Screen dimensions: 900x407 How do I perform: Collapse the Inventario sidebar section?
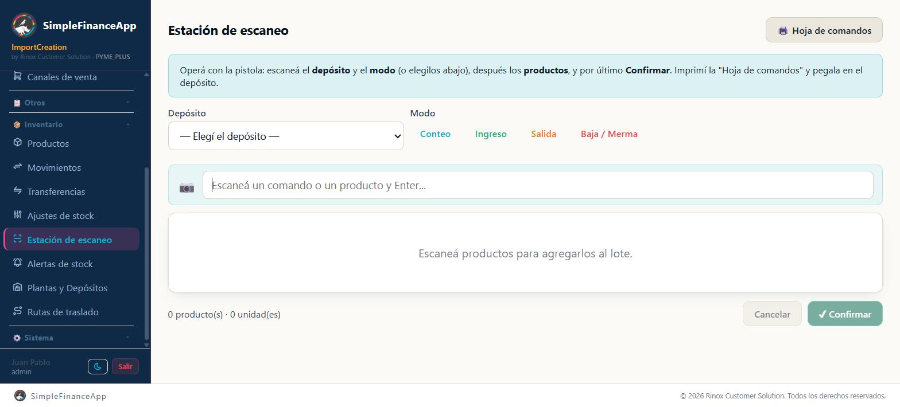pos(72,124)
